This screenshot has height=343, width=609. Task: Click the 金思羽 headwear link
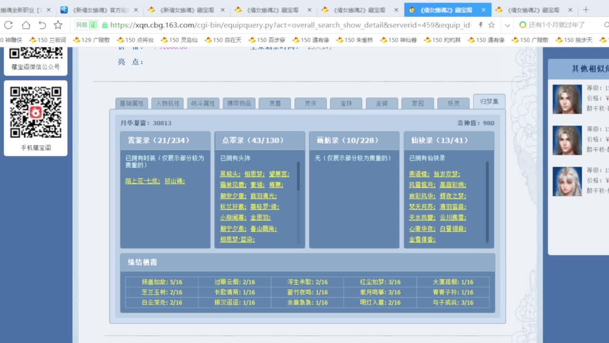260,218
